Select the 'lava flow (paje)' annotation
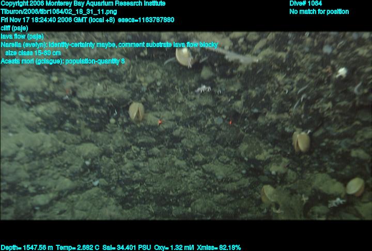Screen dimensions: 372x251 click(22, 37)
